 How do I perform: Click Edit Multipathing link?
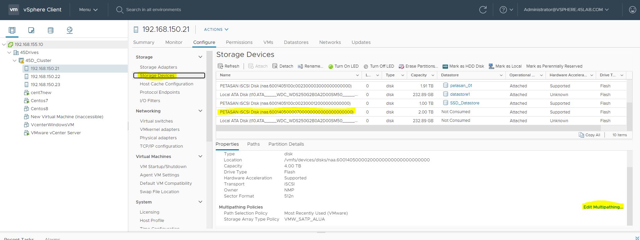click(x=603, y=207)
